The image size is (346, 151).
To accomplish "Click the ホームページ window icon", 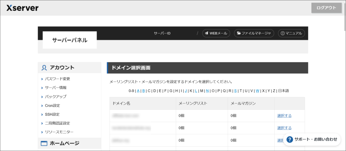I will [44, 144].
